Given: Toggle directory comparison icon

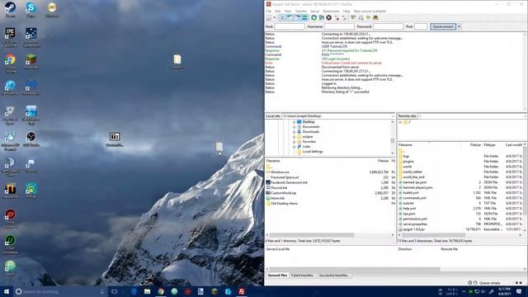Looking at the screenshot, I should [361, 17].
